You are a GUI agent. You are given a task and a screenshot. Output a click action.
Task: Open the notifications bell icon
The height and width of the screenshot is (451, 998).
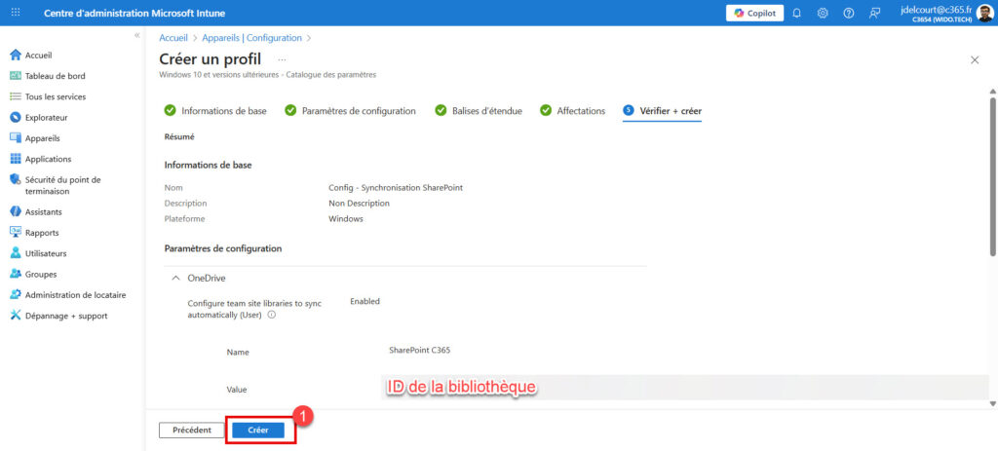(x=797, y=13)
